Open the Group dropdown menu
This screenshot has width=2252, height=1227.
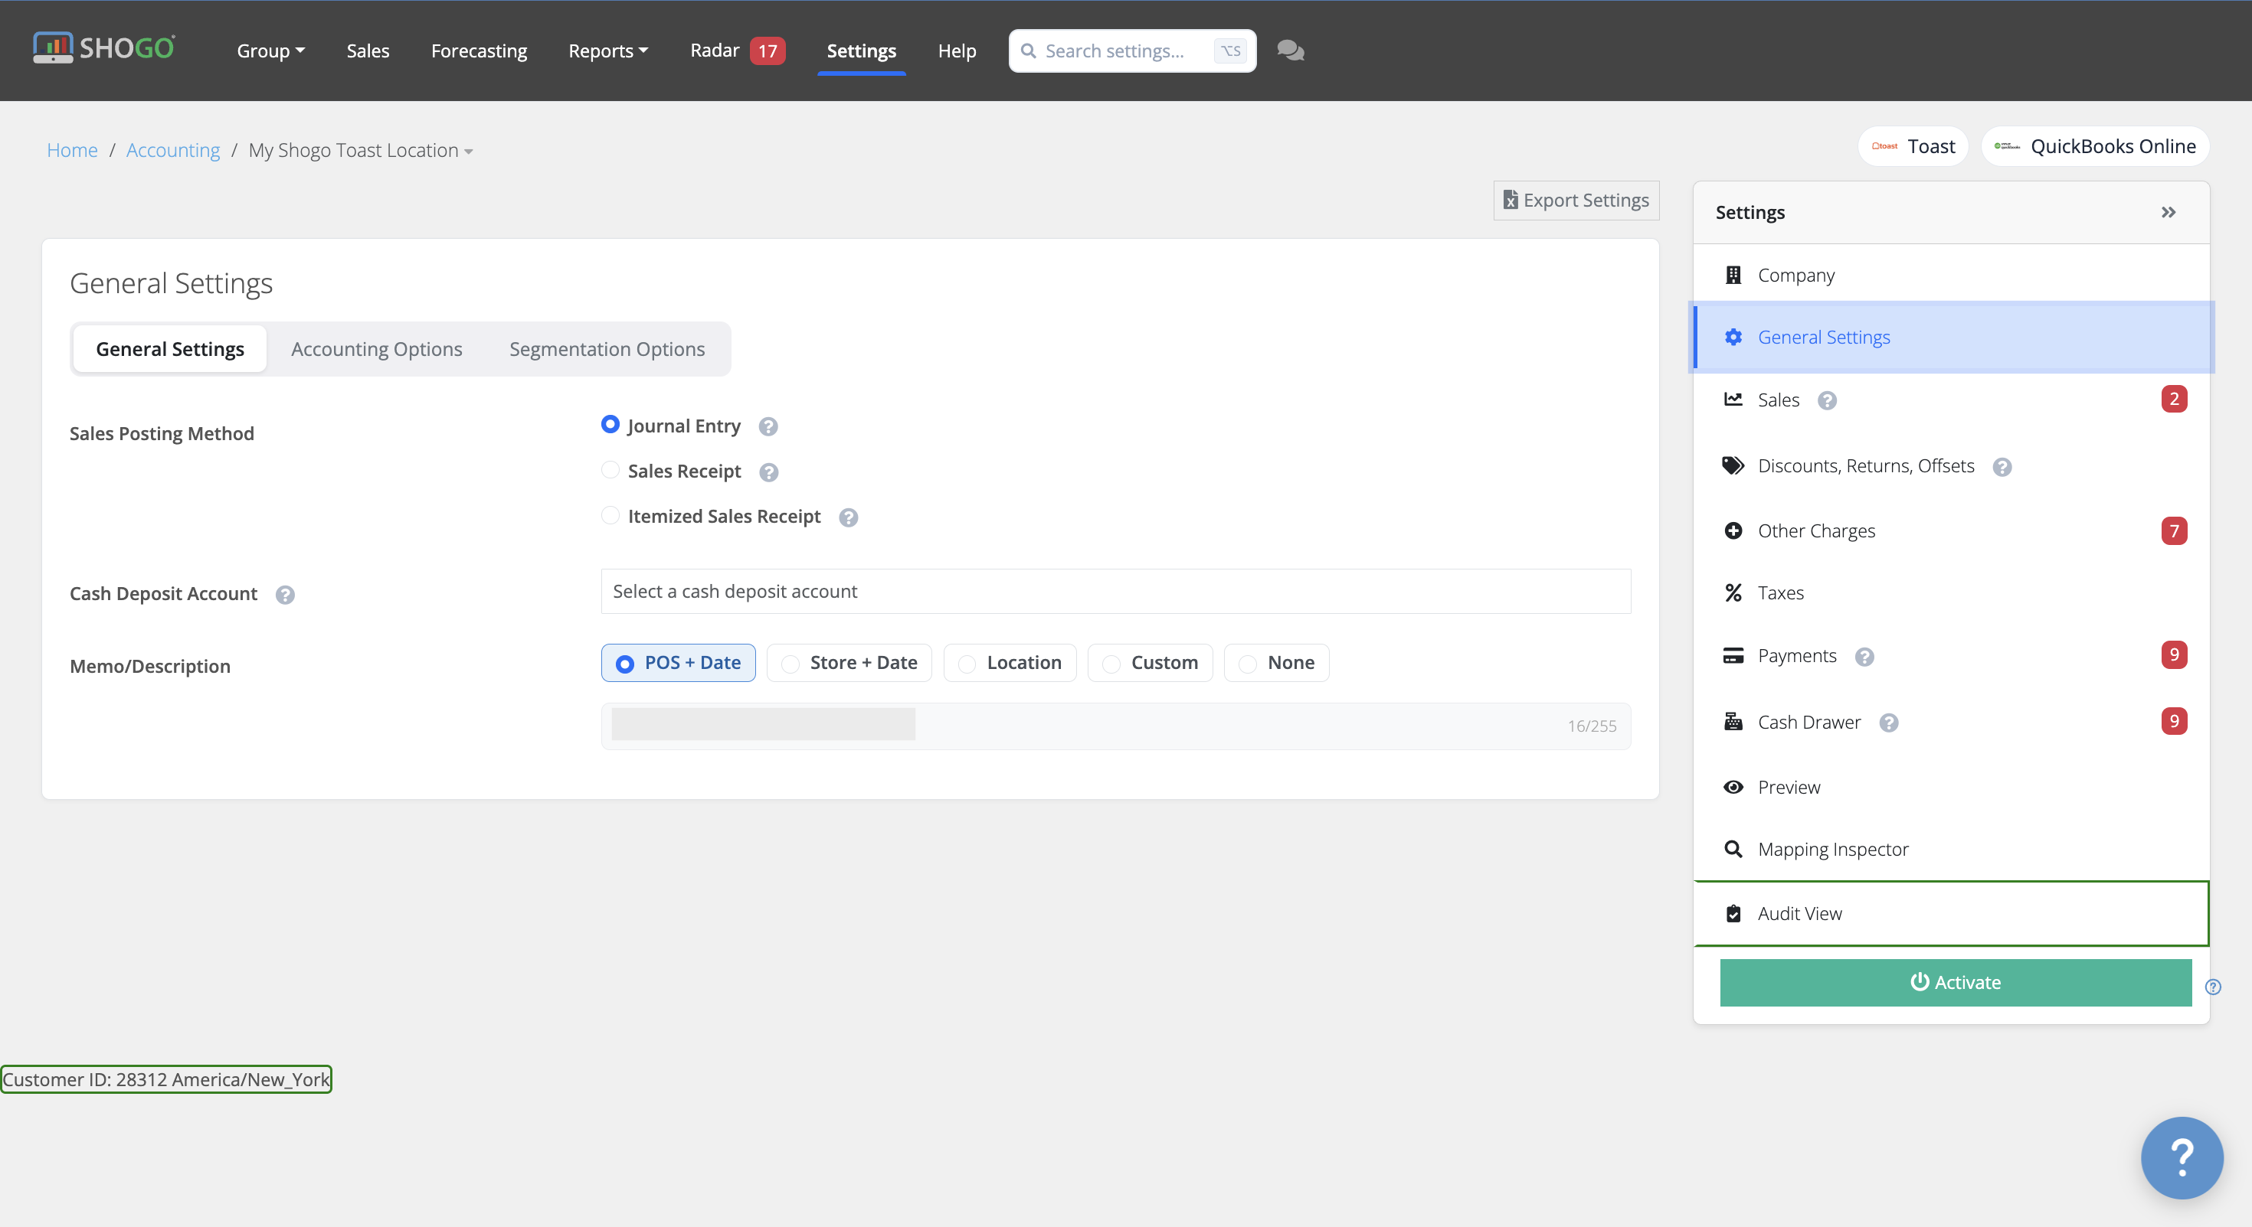point(270,51)
